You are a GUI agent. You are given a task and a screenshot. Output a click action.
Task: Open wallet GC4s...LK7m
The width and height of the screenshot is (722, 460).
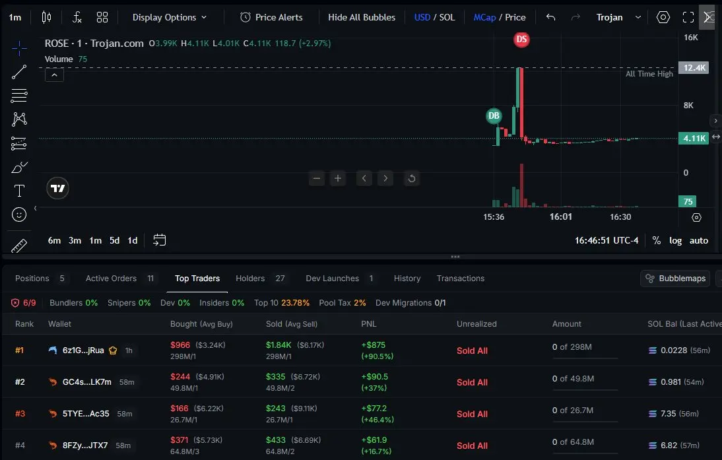click(x=86, y=381)
